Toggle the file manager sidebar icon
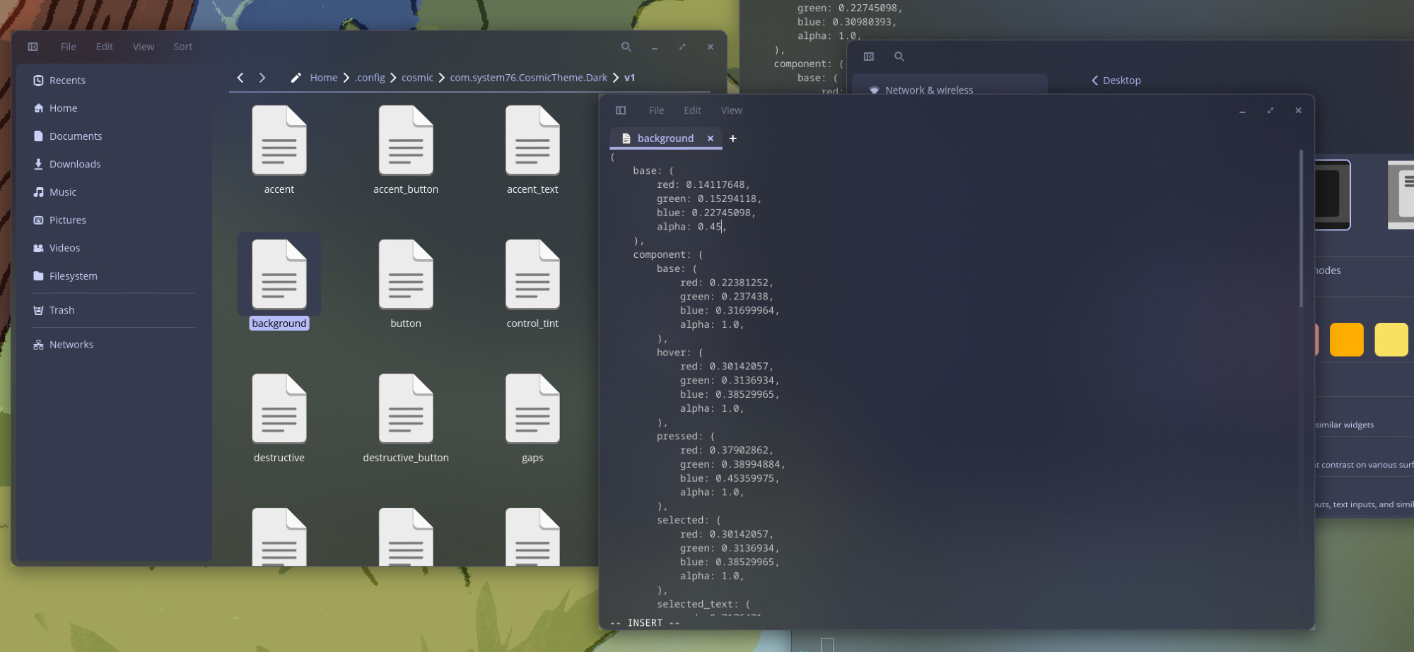1414x652 pixels. tap(33, 47)
